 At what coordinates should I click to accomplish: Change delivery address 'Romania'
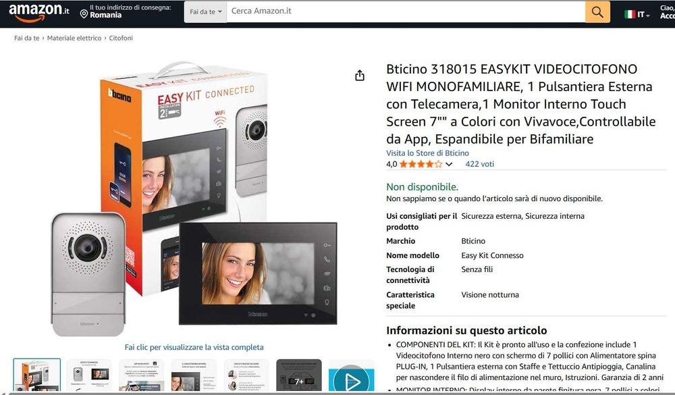tap(105, 15)
